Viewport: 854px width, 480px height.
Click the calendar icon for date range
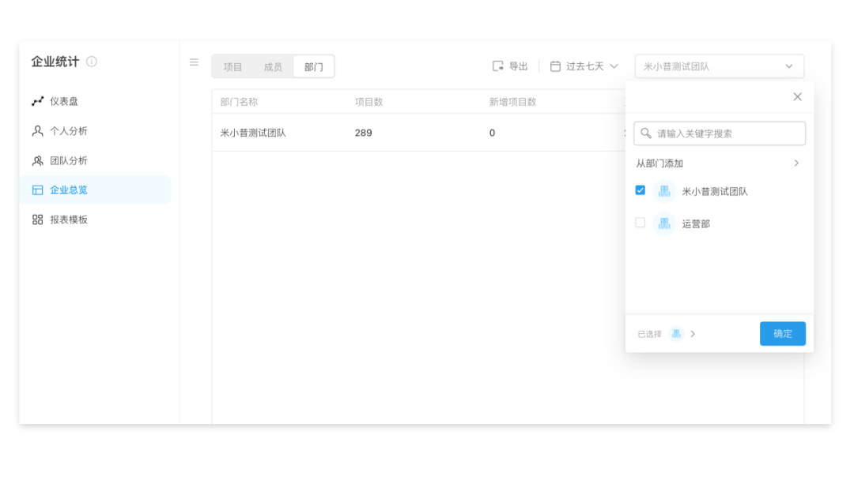point(555,66)
